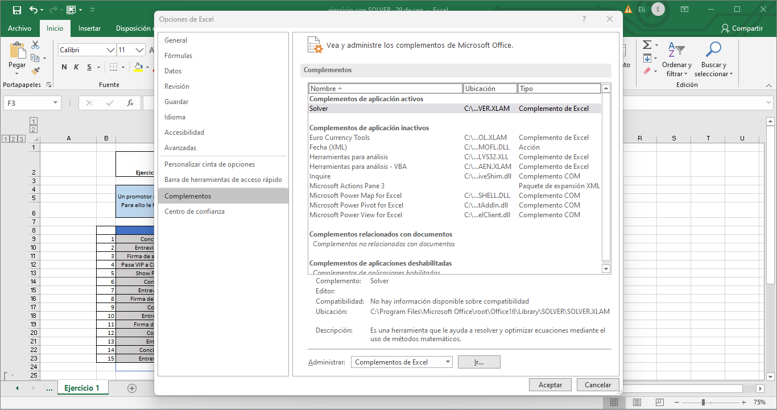Click the Clear eraser icon

pos(647,71)
